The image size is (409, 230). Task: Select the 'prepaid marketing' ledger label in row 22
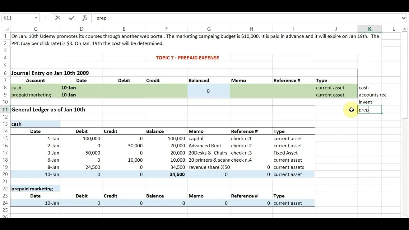[x=35, y=189]
